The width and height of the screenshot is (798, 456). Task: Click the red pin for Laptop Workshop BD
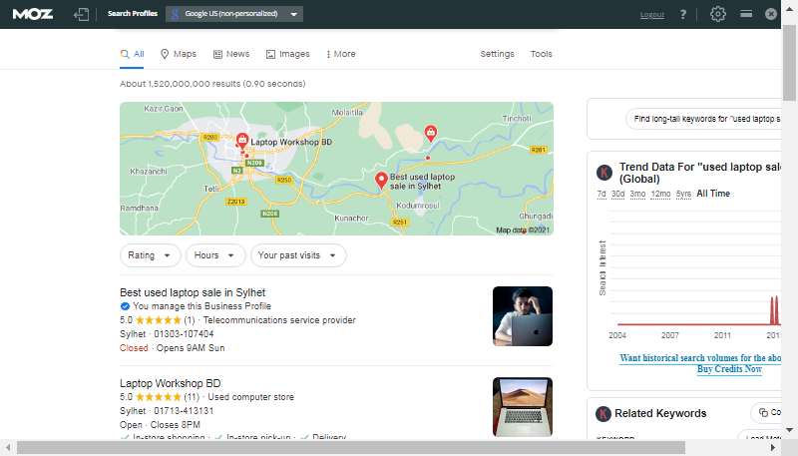coord(241,142)
